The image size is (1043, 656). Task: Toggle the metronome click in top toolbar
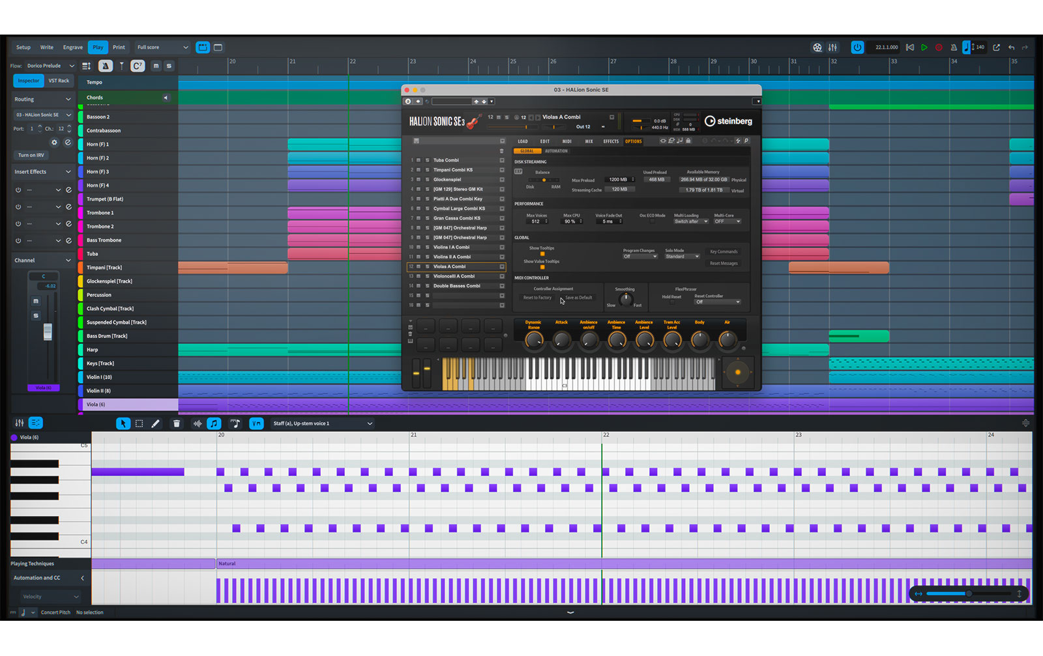pos(954,48)
